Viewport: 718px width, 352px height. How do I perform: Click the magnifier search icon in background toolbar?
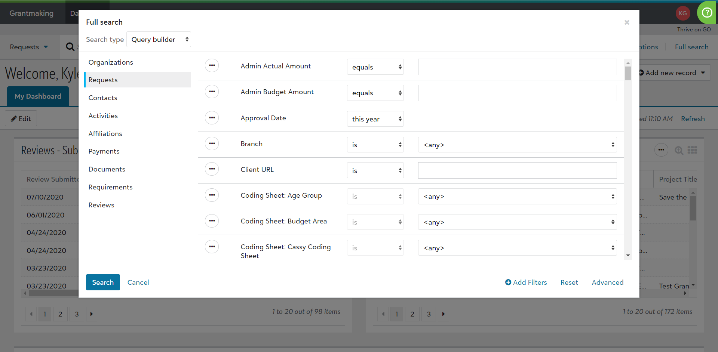click(70, 47)
